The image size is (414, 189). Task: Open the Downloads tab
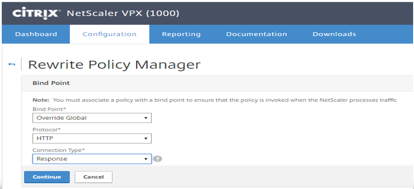coord(334,34)
